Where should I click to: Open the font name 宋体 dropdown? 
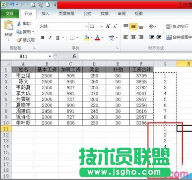(86, 26)
